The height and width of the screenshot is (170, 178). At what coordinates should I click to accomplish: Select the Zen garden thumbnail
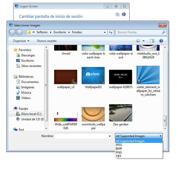[x=121, y=113]
